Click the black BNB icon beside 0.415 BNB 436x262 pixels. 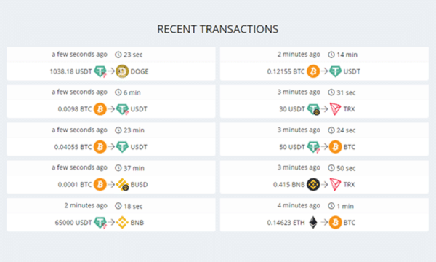(x=313, y=185)
